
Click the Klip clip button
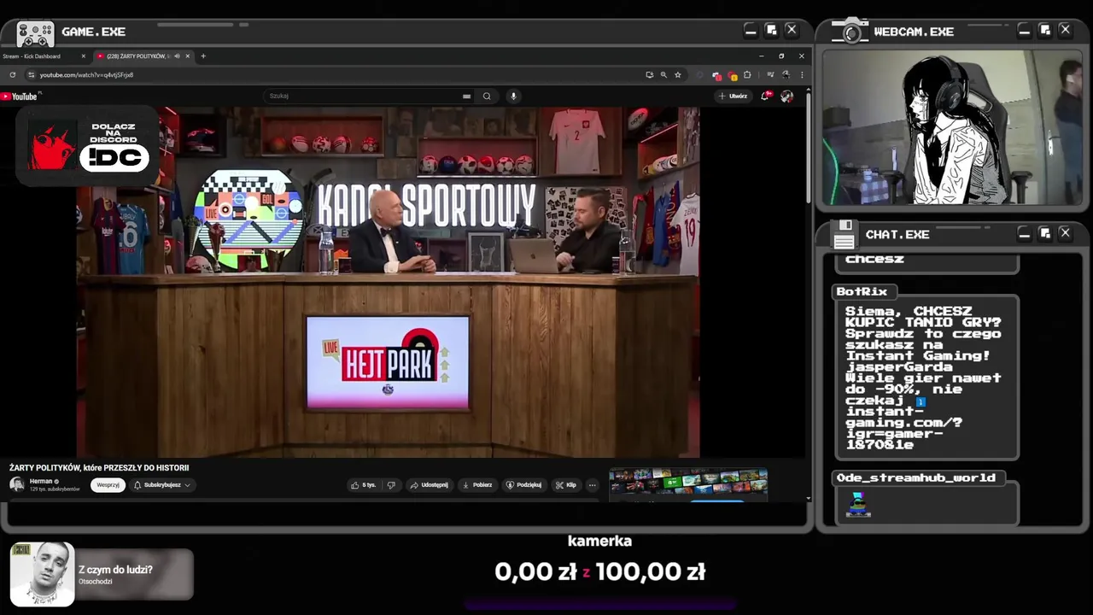[566, 485]
